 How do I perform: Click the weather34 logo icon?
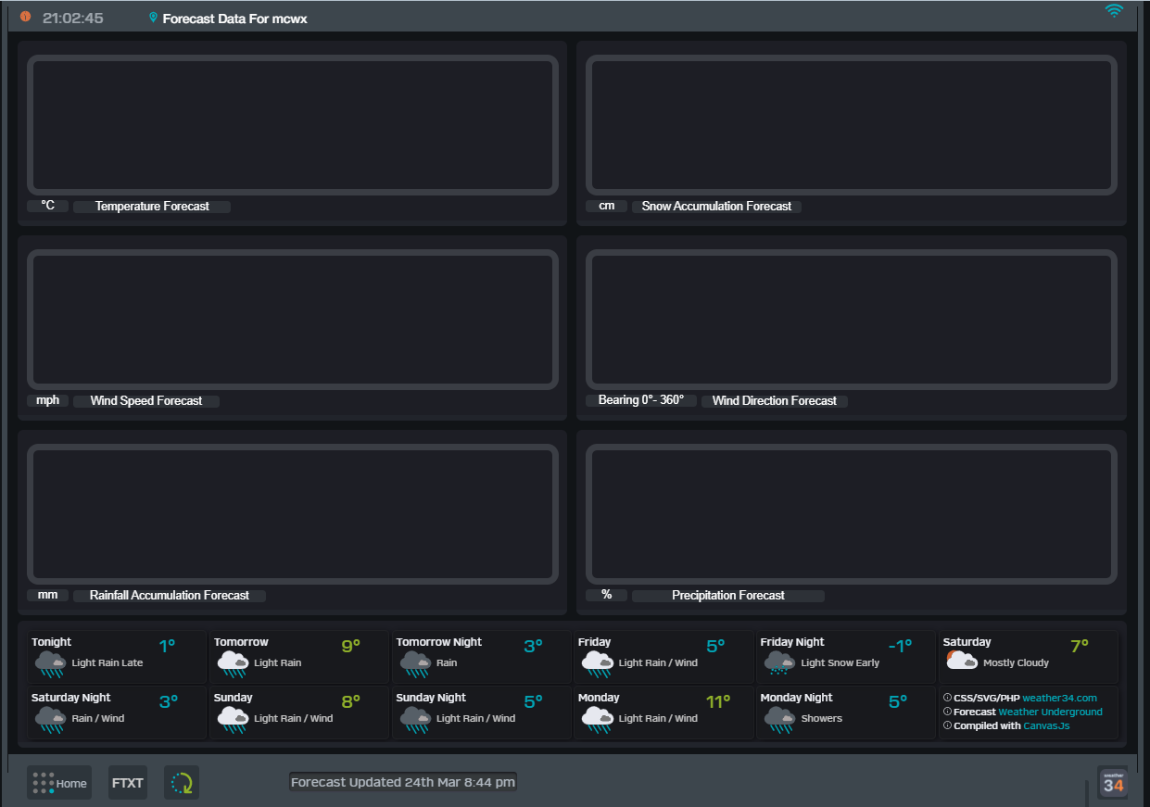click(1113, 783)
